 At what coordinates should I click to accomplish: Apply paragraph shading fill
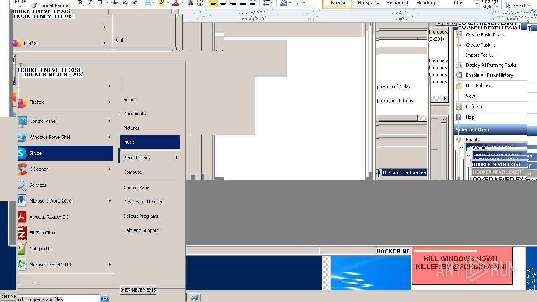click(x=284, y=3)
